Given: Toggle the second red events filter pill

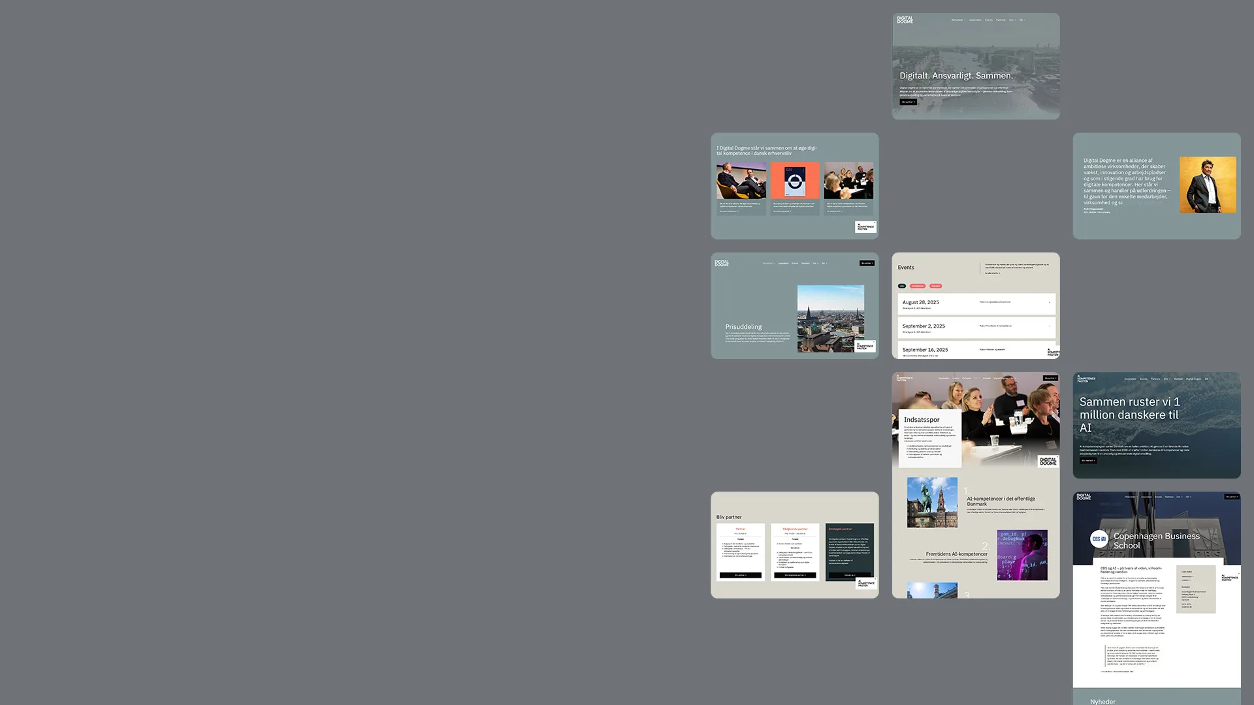Looking at the screenshot, I should [935, 286].
